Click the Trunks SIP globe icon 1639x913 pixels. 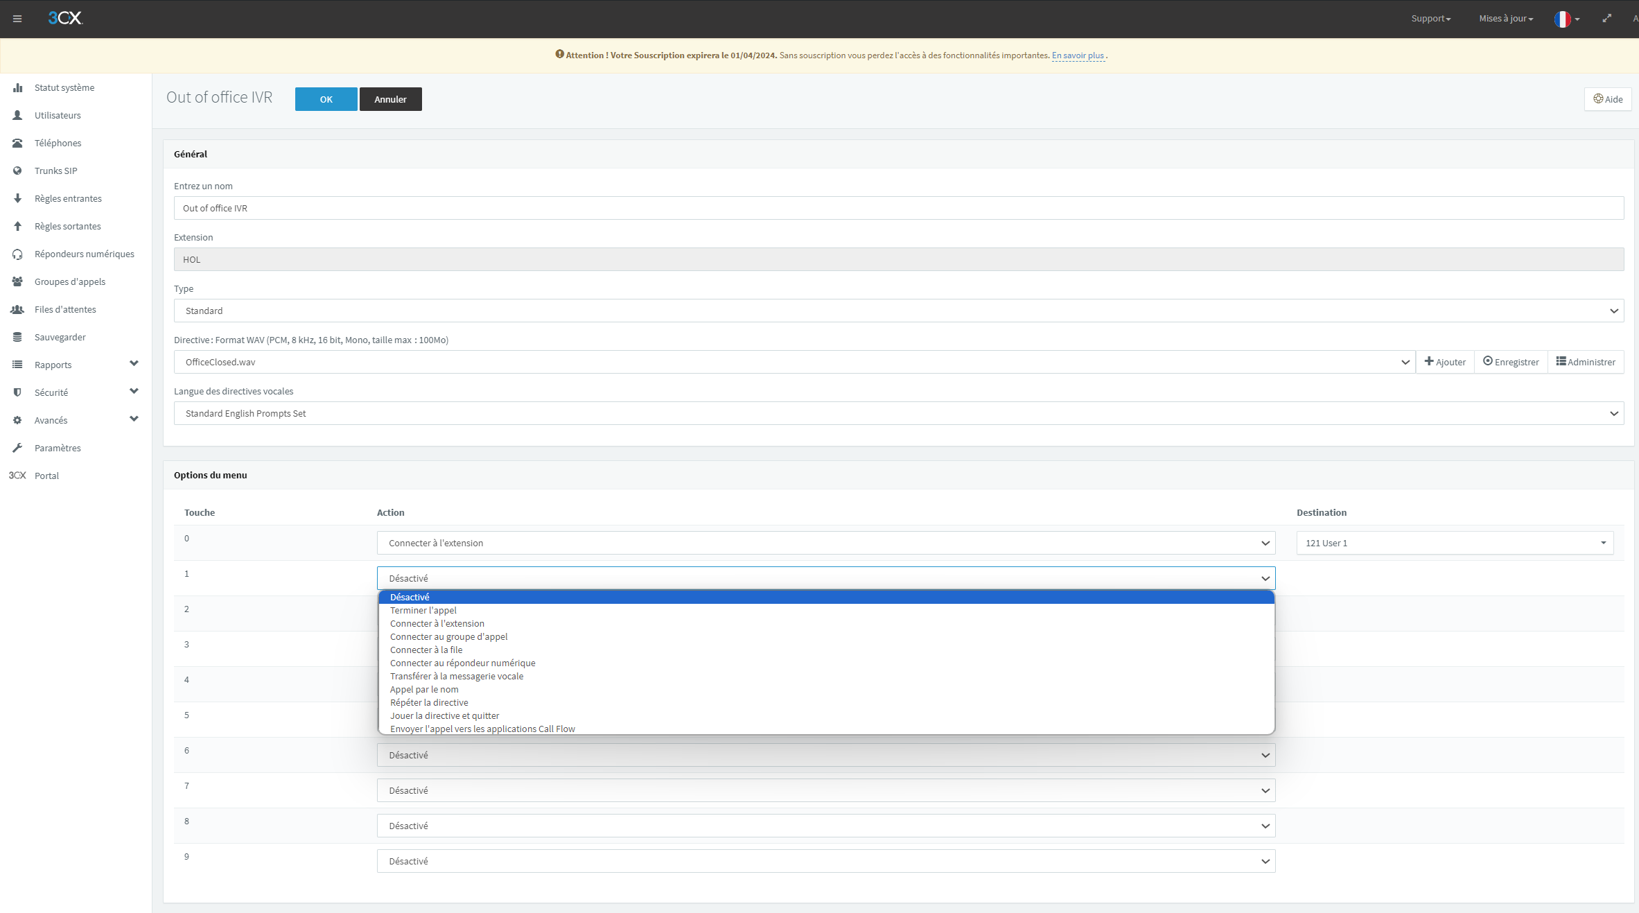pyautogui.click(x=17, y=171)
